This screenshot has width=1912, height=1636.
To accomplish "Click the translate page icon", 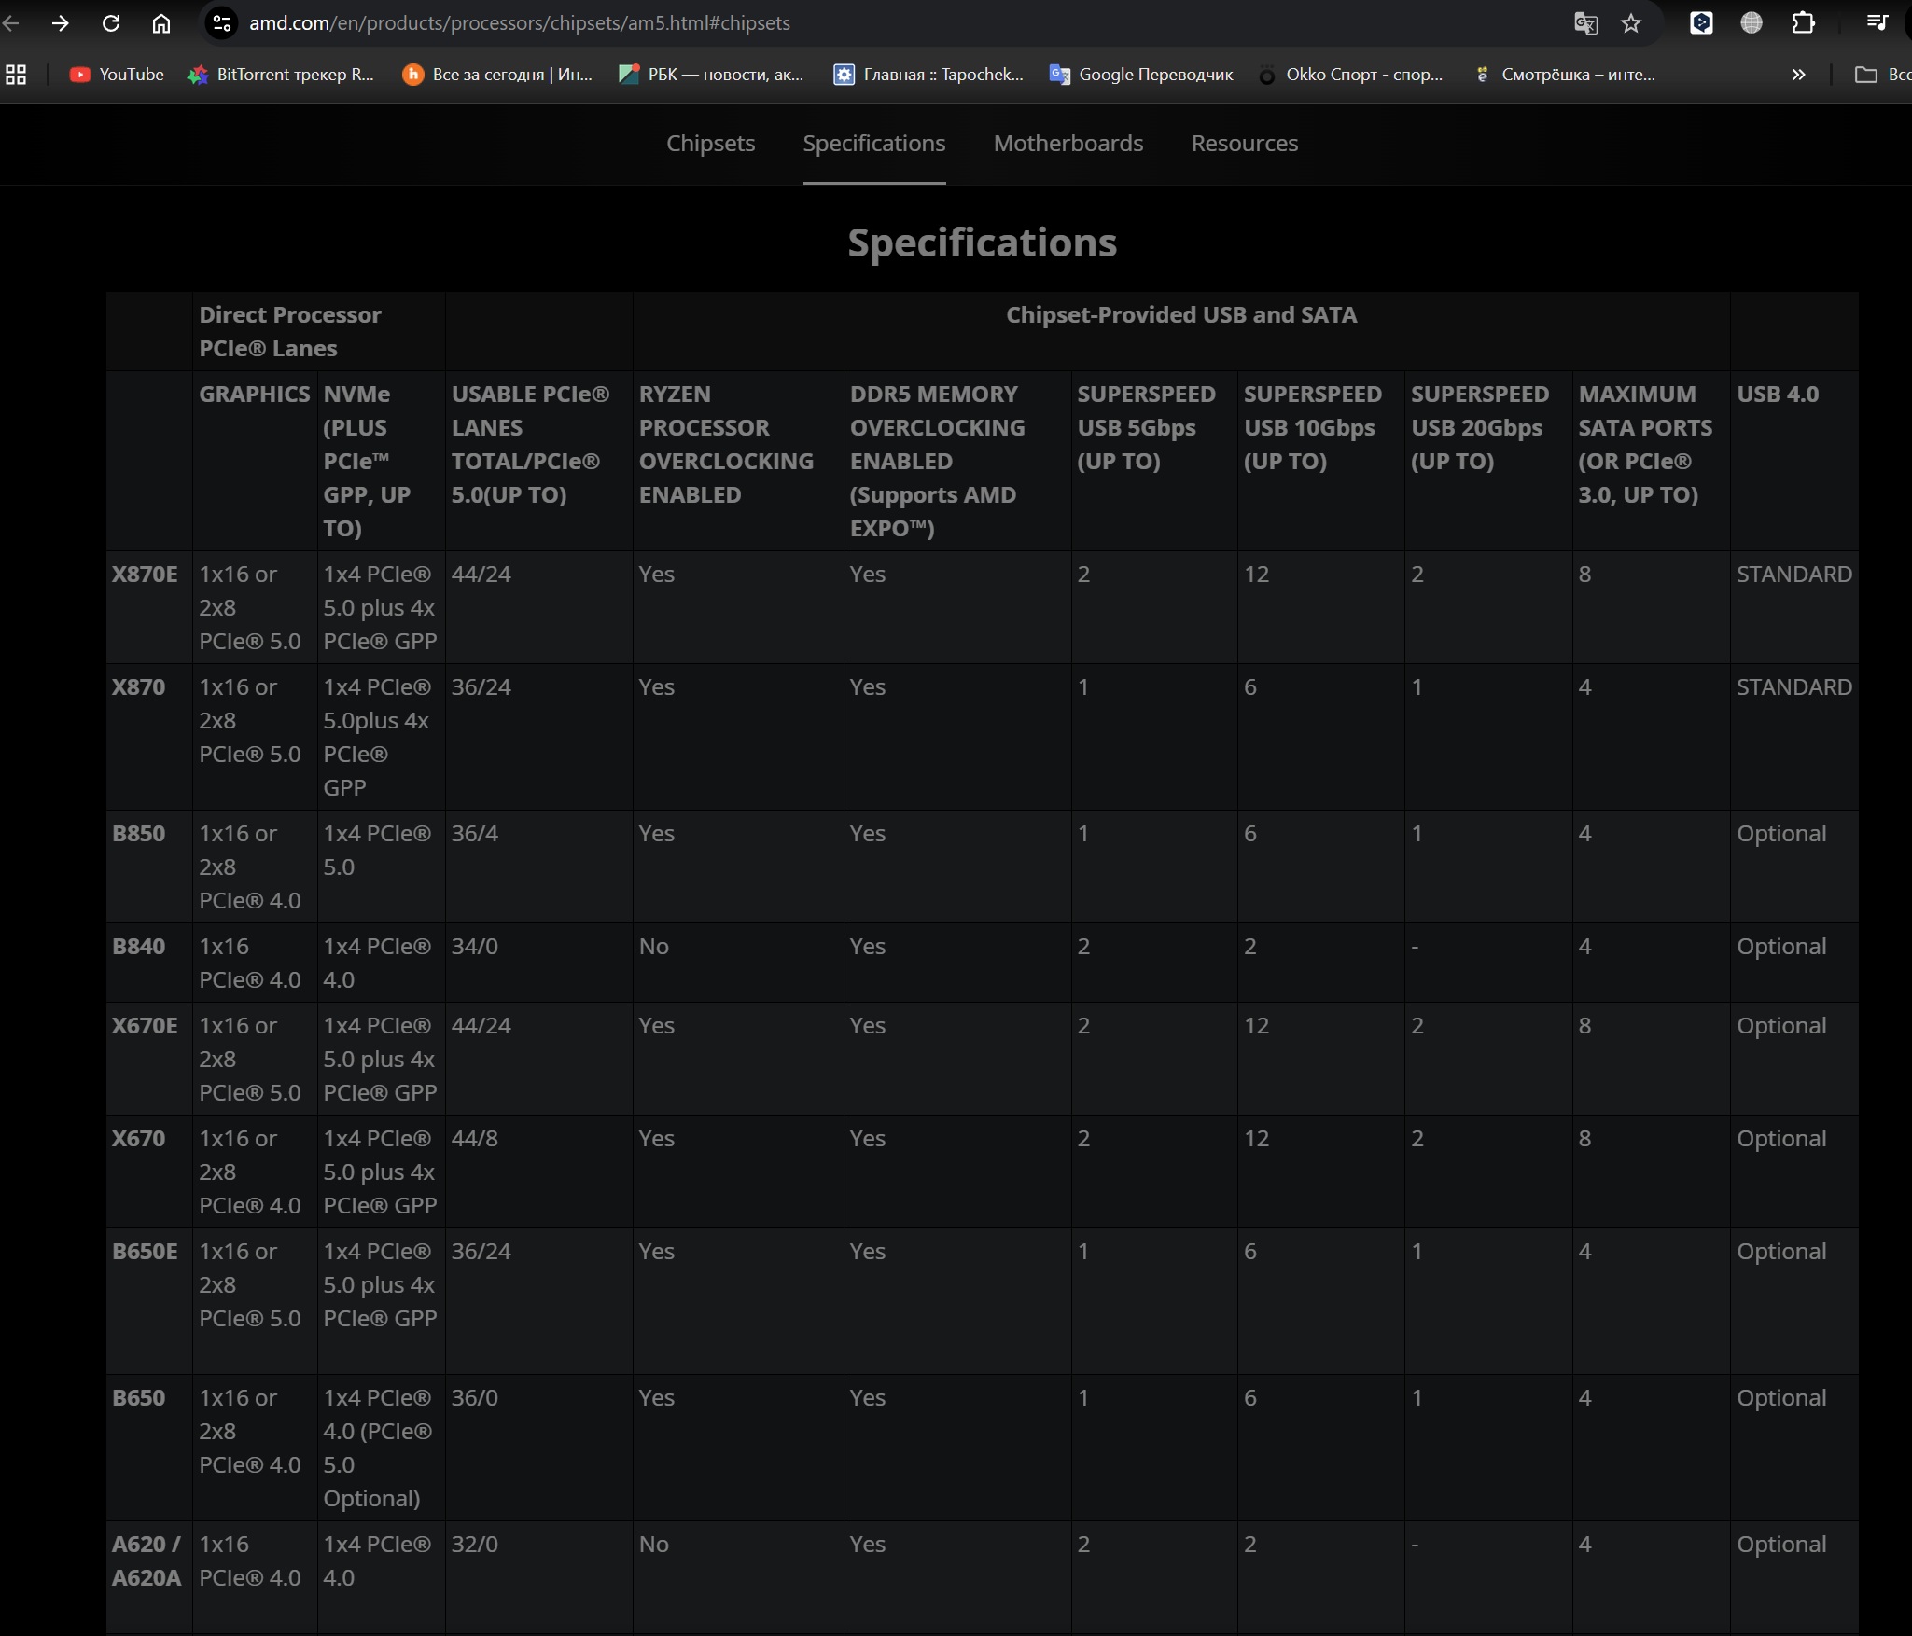I will (1585, 23).
